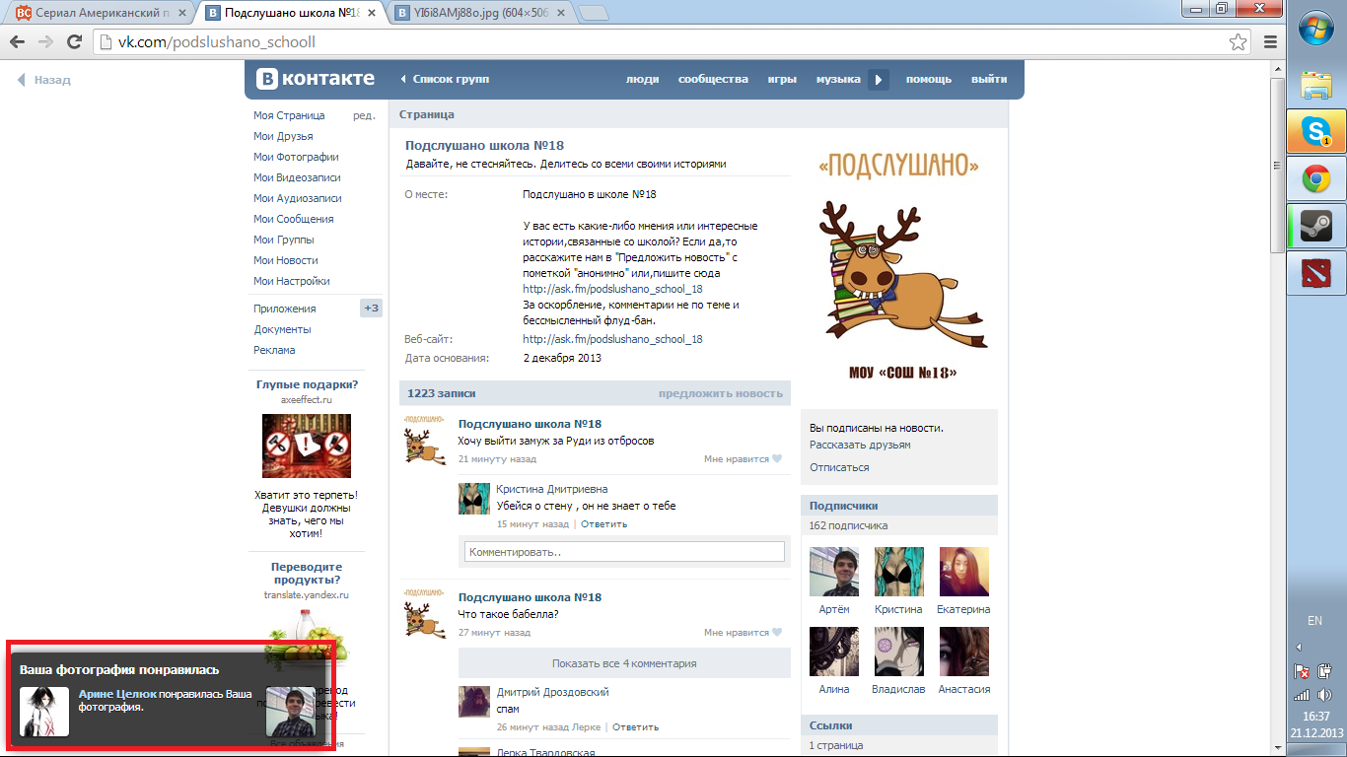The height and width of the screenshot is (757, 1347).
Task: Open a new browser tab
Action: 593,13
